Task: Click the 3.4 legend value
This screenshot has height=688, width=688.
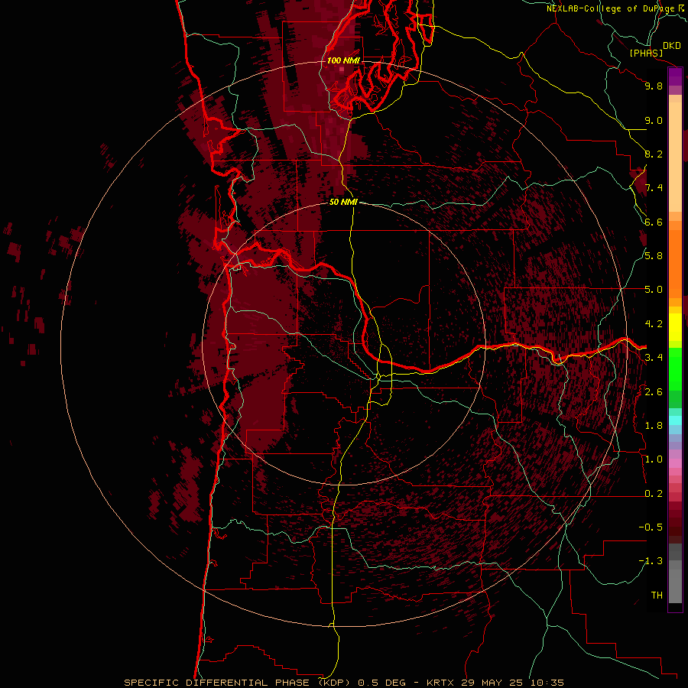Action: (x=654, y=358)
